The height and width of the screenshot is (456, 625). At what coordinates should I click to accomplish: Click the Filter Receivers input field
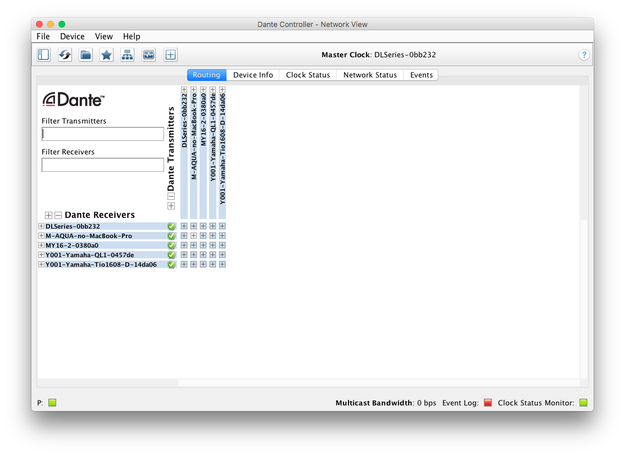coord(103,165)
